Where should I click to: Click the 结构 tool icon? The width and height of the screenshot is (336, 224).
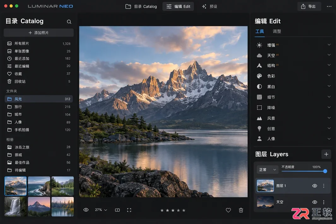pos(259,65)
